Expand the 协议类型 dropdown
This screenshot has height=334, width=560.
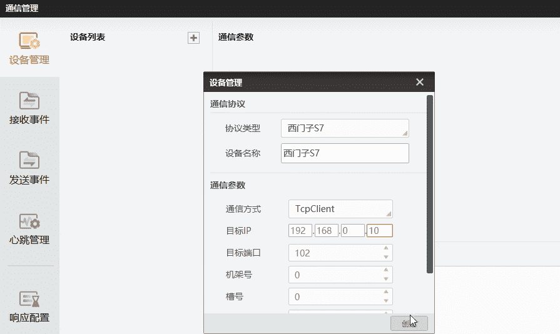point(345,128)
